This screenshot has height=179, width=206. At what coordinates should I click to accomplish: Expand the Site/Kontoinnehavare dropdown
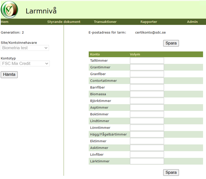pos(25,48)
